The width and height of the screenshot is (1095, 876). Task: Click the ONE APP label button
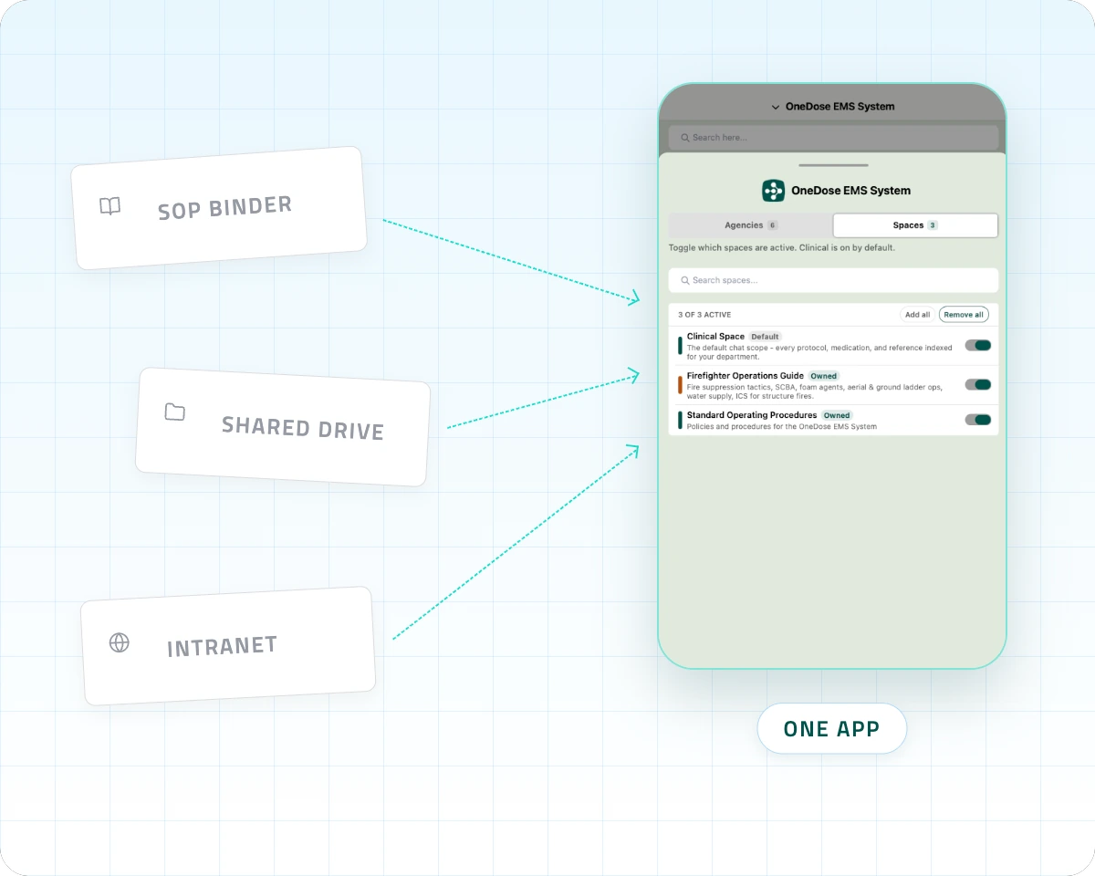831,728
